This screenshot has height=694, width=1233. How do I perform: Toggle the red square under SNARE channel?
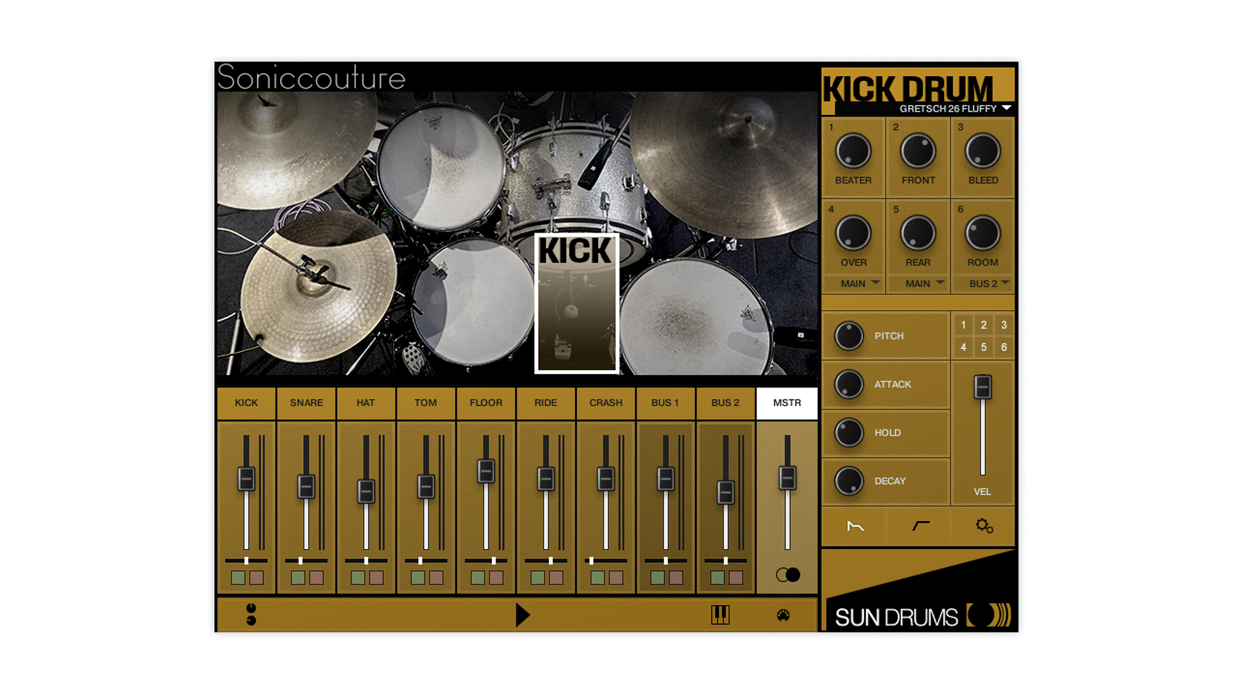click(x=316, y=577)
